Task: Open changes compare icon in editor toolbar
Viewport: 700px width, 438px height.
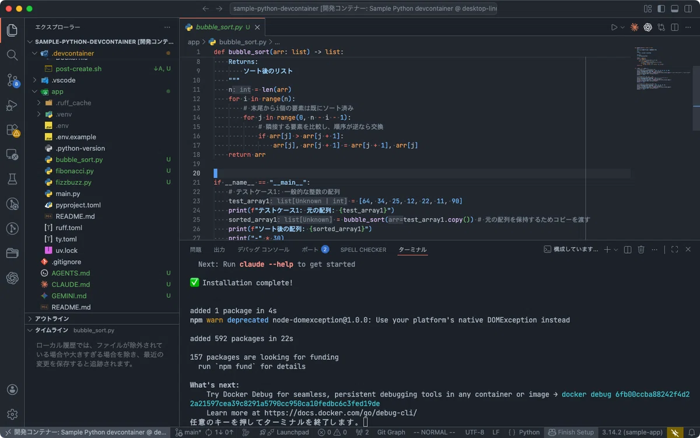Action: click(x=661, y=27)
